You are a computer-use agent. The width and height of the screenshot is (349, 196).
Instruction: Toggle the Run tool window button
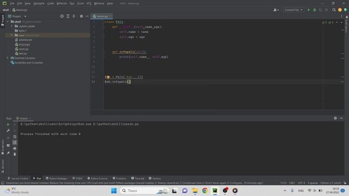pos(37,179)
